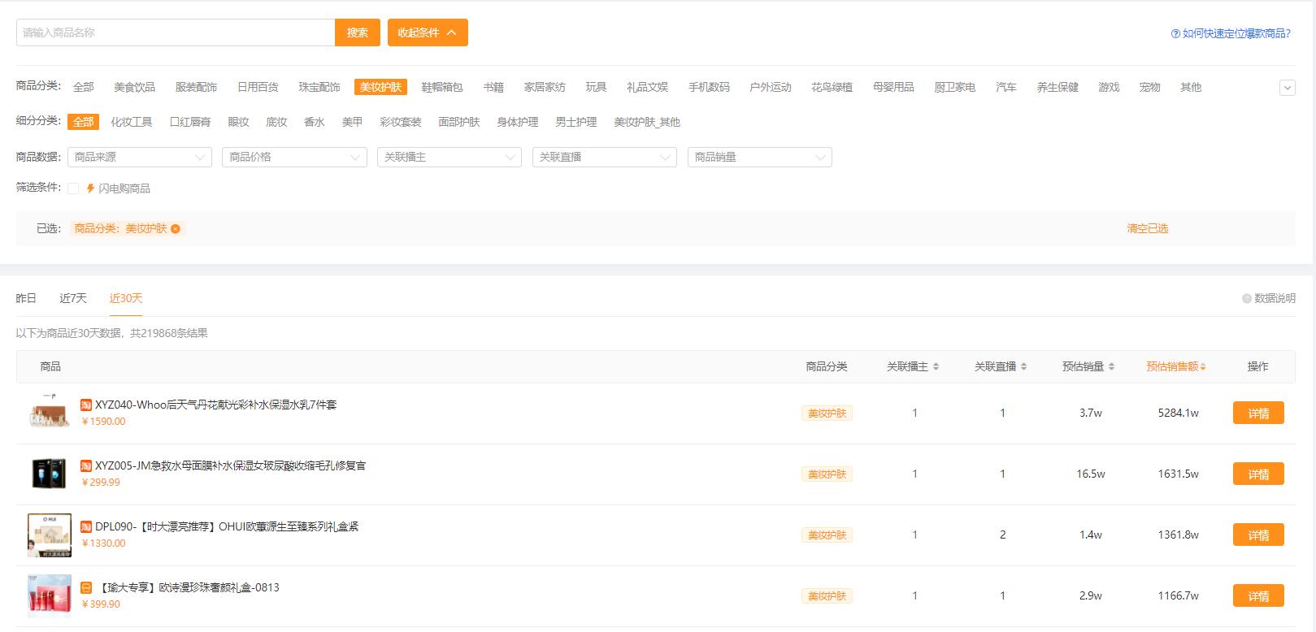The image size is (1316, 632).
Task: Open Whoo 7-piece set product thumbnail
Action: click(x=50, y=413)
